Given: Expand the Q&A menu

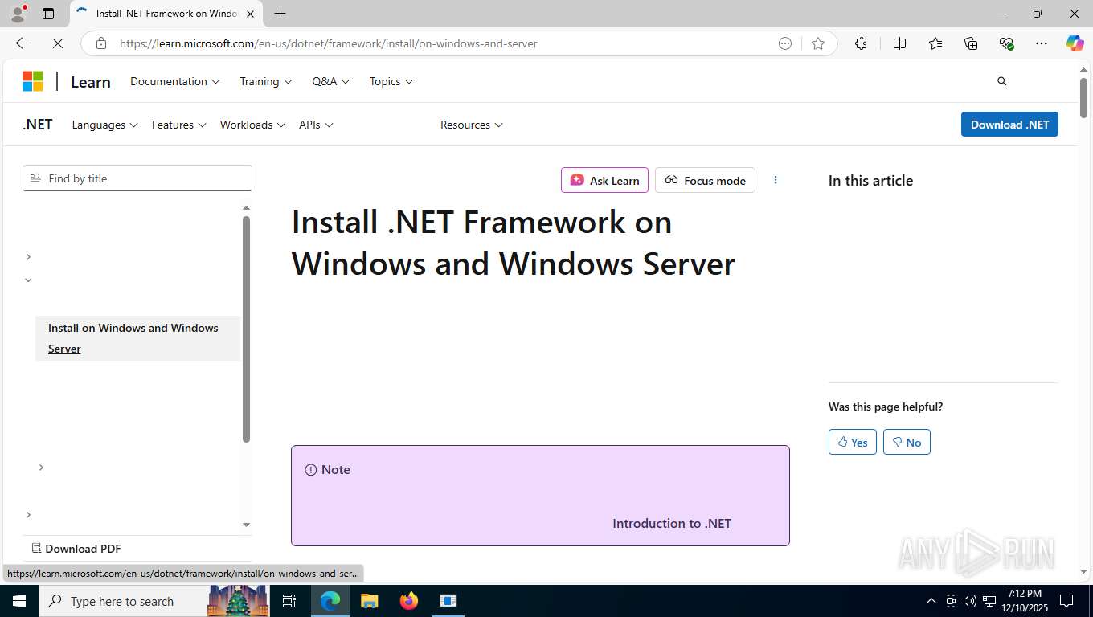Looking at the screenshot, I should click(331, 81).
